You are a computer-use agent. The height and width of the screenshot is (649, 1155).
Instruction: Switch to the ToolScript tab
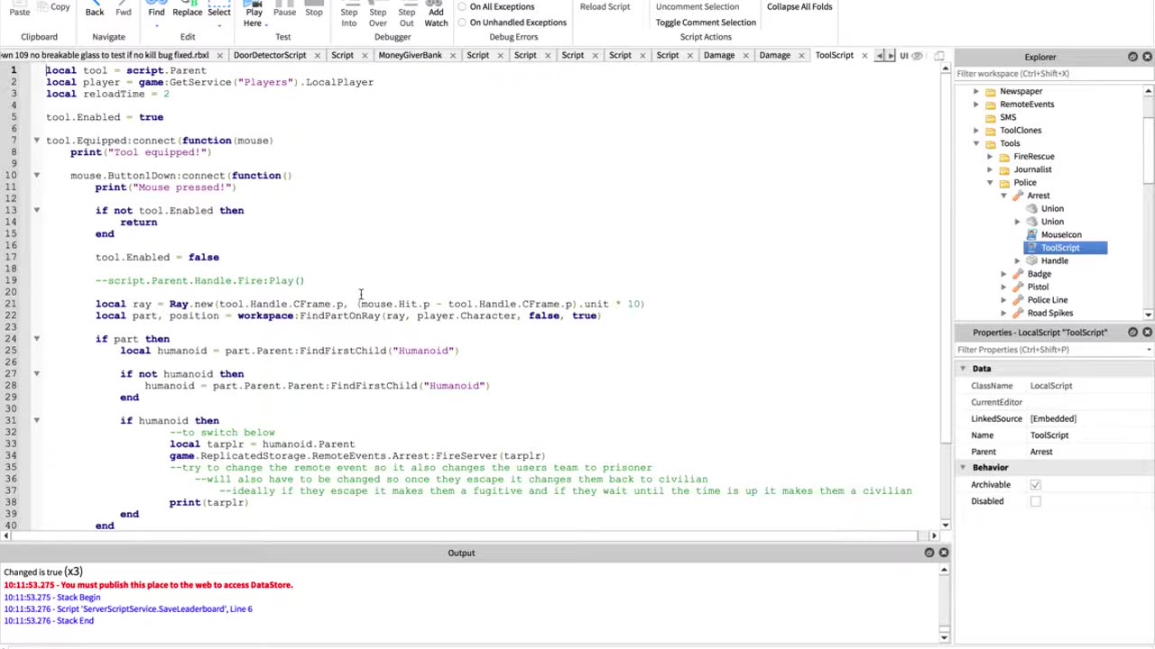pyautogui.click(x=834, y=56)
